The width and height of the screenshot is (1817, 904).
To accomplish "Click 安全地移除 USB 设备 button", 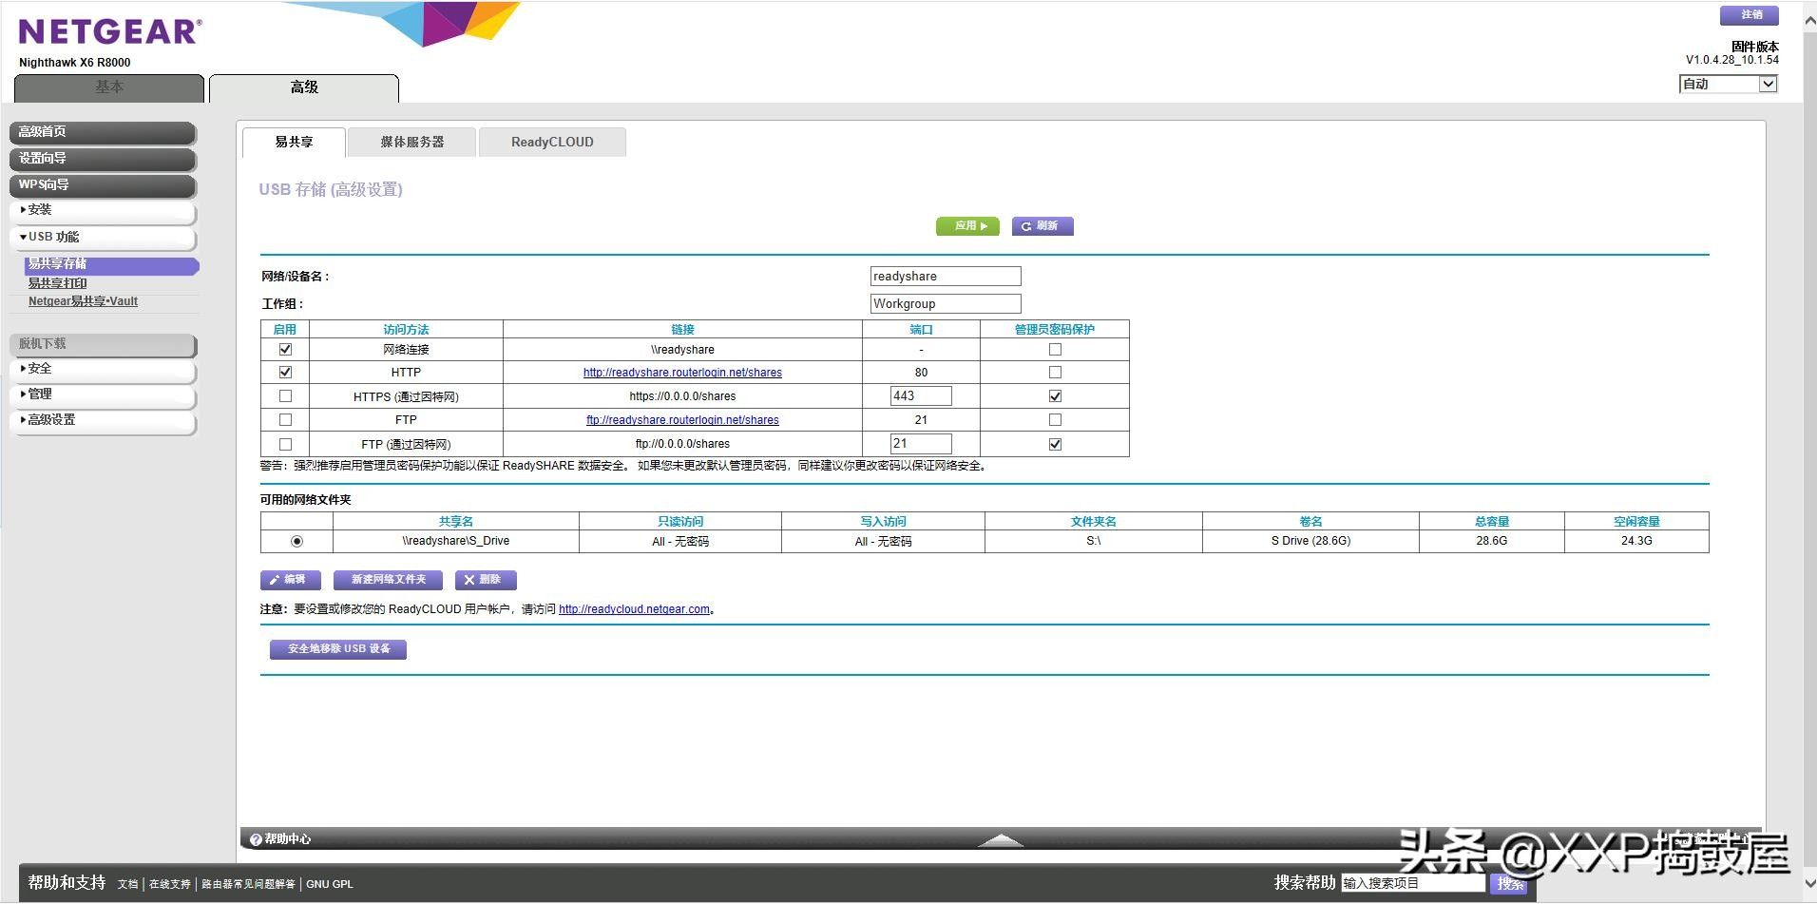I will (338, 649).
